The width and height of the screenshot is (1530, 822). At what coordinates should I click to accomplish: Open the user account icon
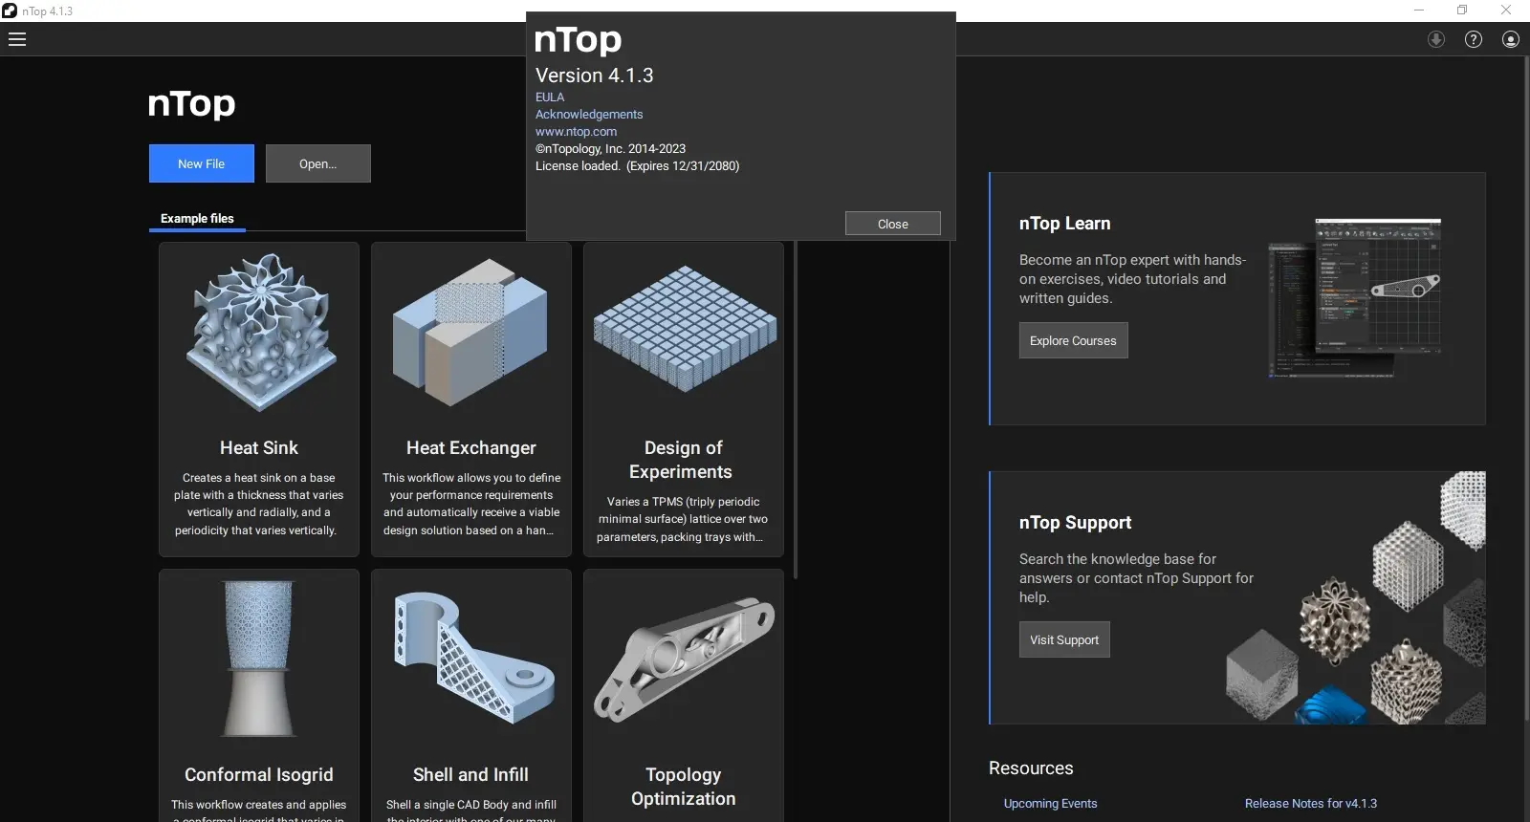coord(1511,39)
